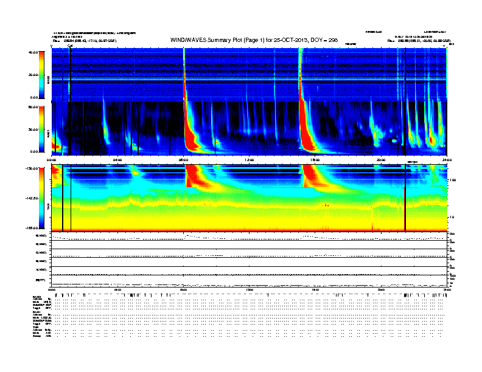Screen dimensions: 482x372
Task: Click the small red spots in the TNR yellow band
Action: pos(326,205)
